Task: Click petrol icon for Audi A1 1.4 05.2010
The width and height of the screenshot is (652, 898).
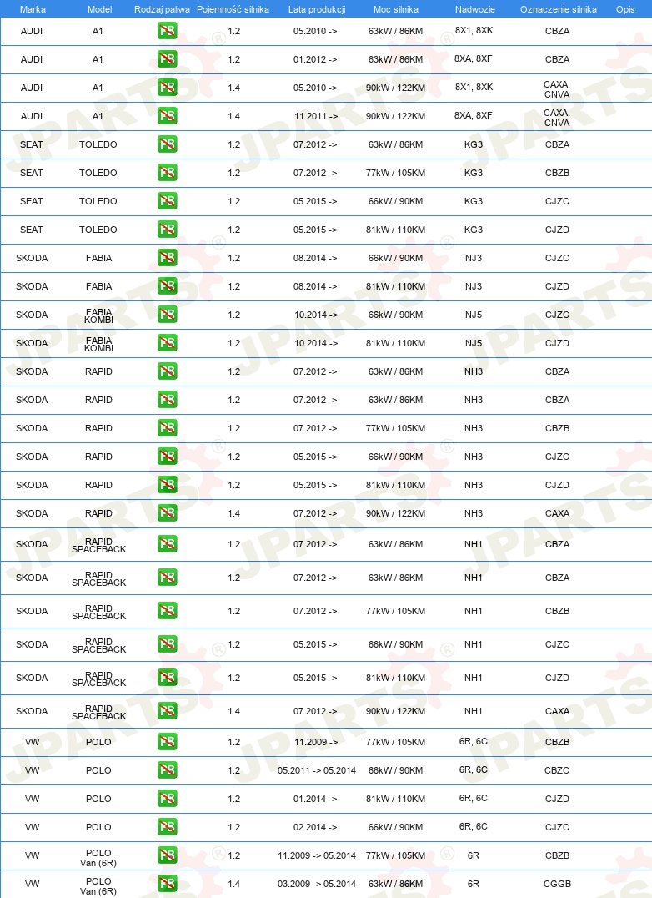Action: (167, 88)
